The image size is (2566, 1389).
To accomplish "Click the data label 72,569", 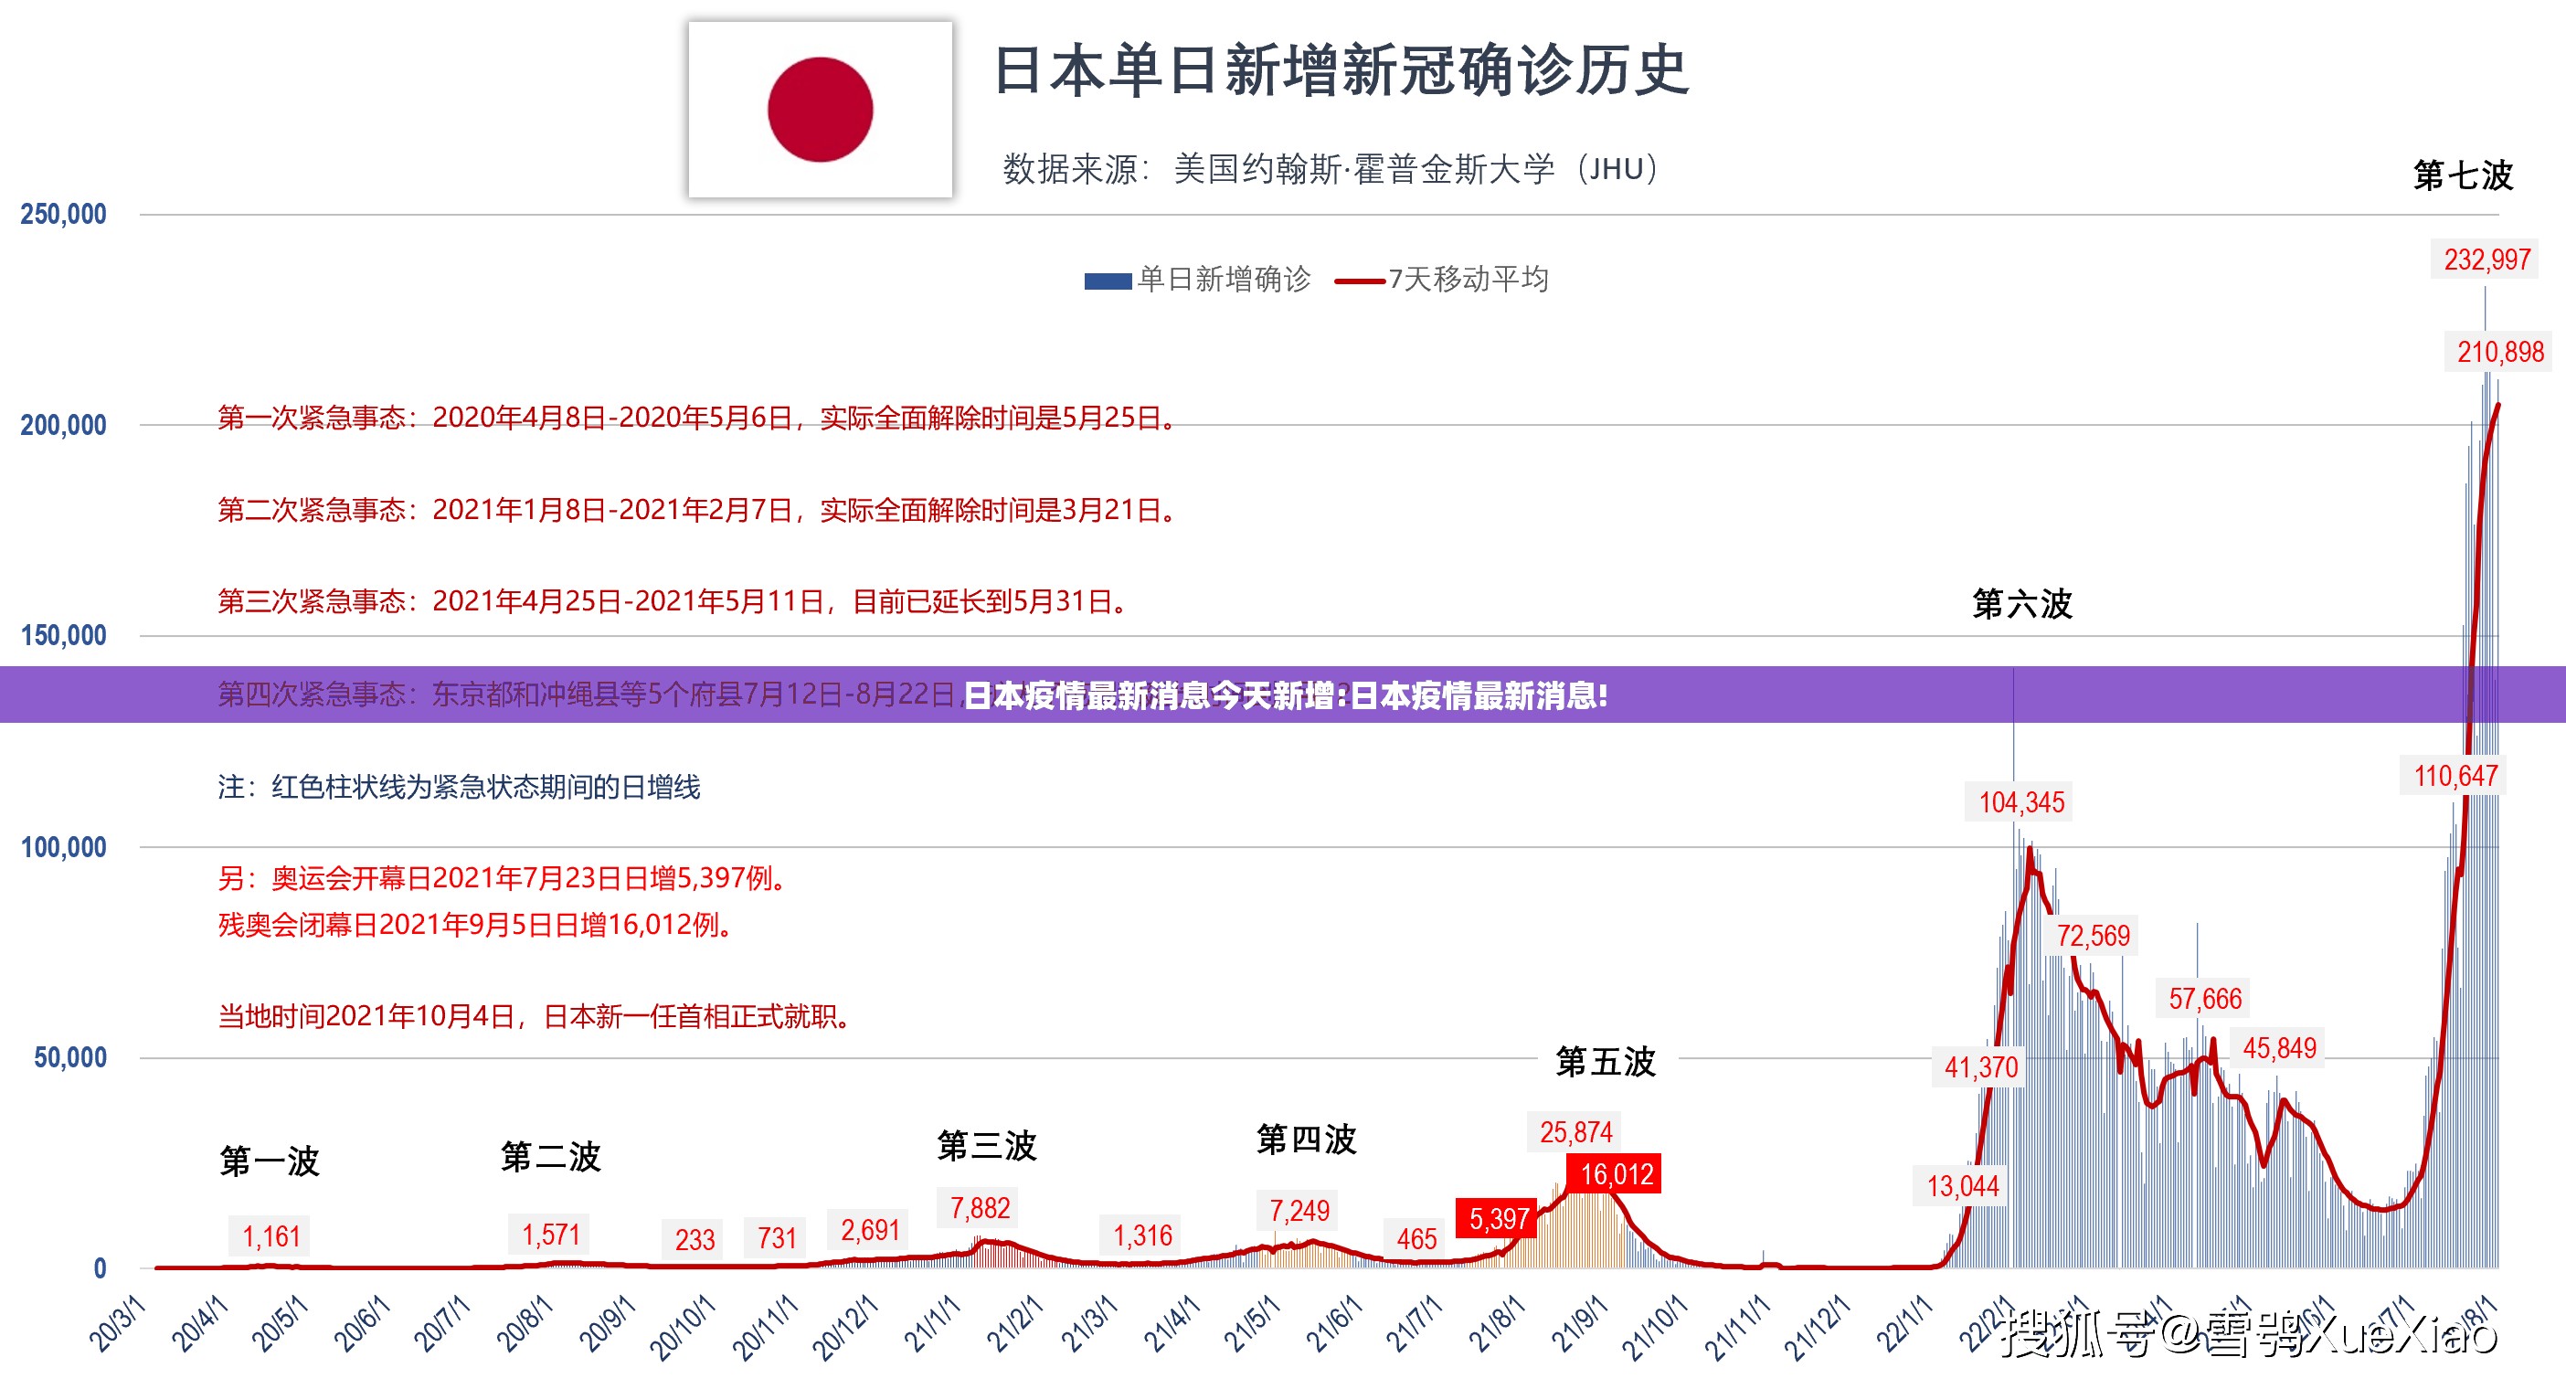I will (x=2093, y=936).
